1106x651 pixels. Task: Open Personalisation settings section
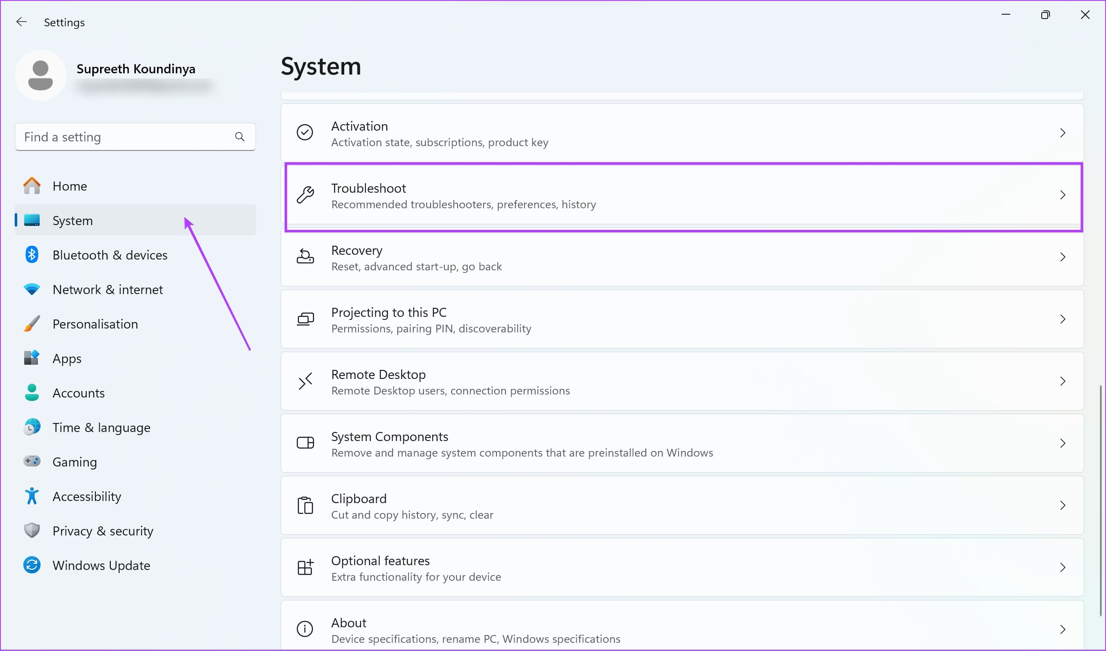pyautogui.click(x=94, y=324)
